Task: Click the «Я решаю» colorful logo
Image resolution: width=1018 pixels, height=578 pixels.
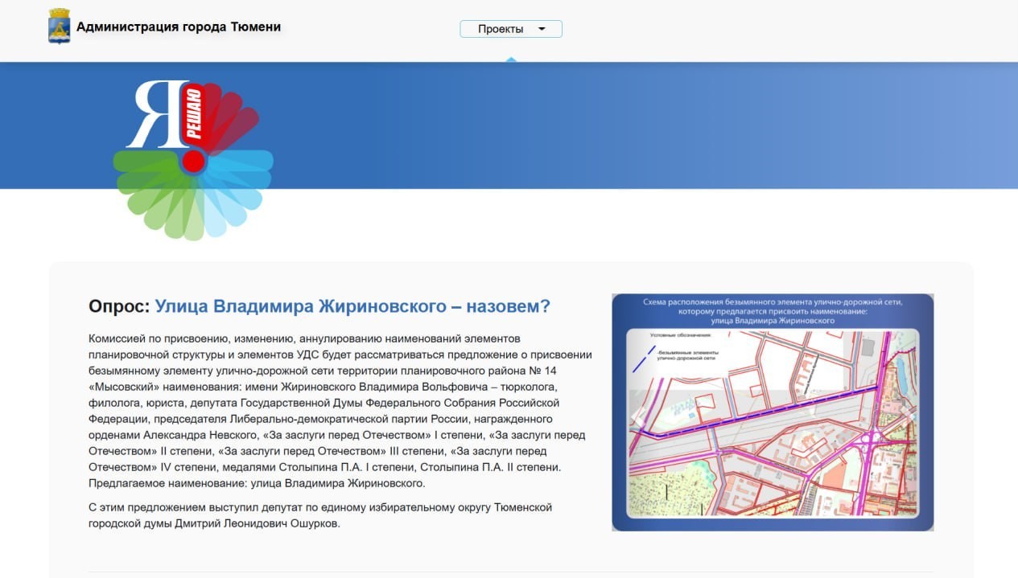Action: [193, 159]
